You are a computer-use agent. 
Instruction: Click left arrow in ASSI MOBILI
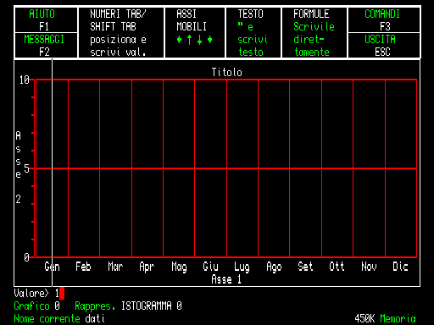pyautogui.click(x=179, y=40)
